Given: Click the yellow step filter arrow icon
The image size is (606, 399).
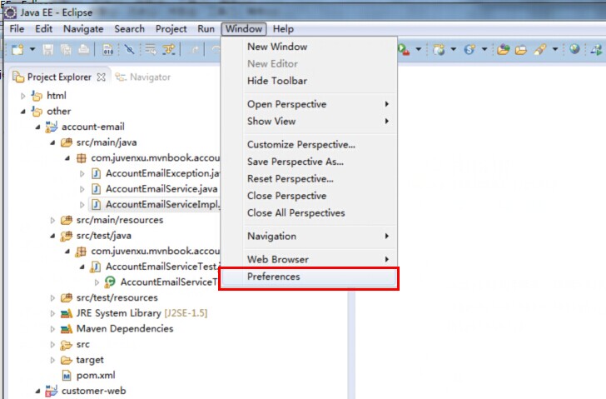Looking at the screenshot, I should pos(169,49).
